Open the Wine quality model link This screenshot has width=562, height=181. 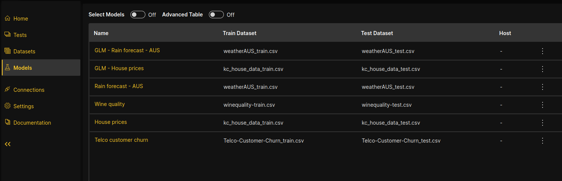pyautogui.click(x=109, y=104)
